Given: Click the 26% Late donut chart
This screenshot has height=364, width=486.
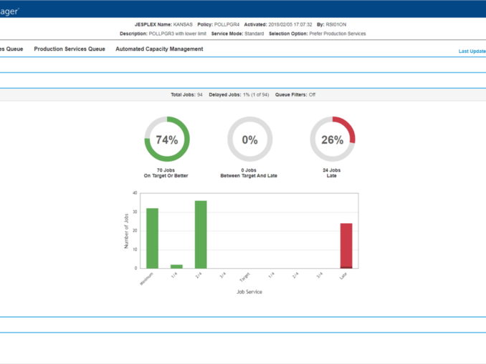Looking at the screenshot, I should click(333, 139).
